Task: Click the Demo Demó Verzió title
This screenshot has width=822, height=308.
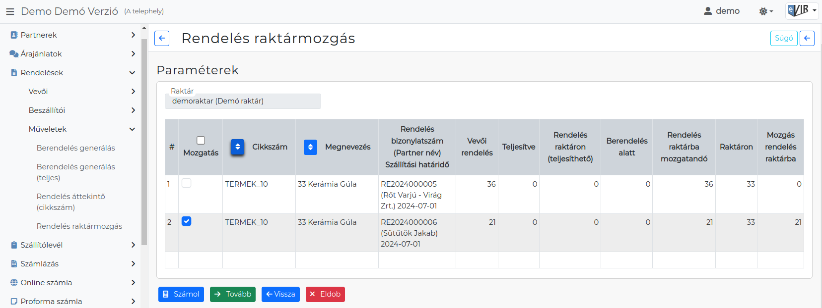Action: click(69, 11)
